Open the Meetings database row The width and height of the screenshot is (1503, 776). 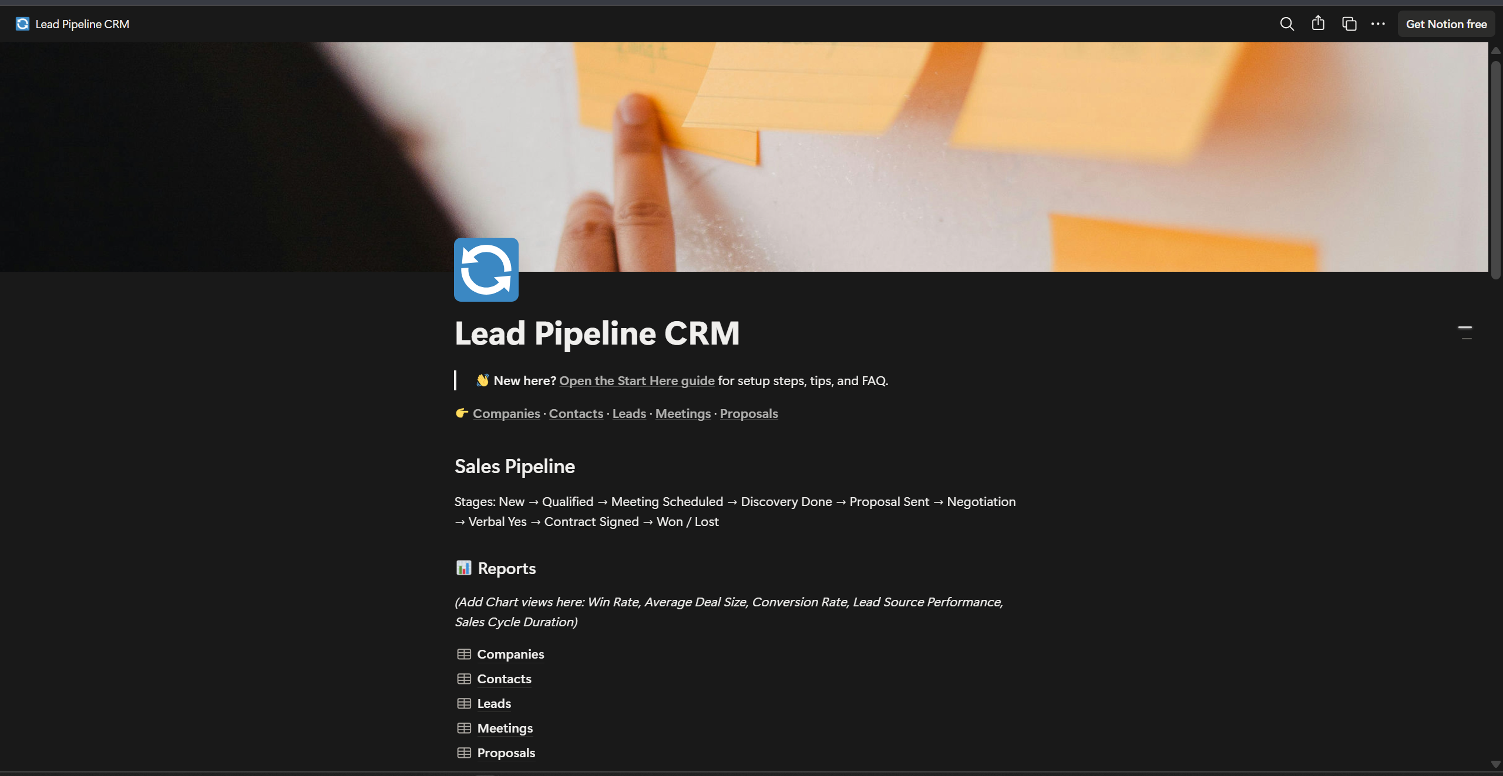coord(505,728)
